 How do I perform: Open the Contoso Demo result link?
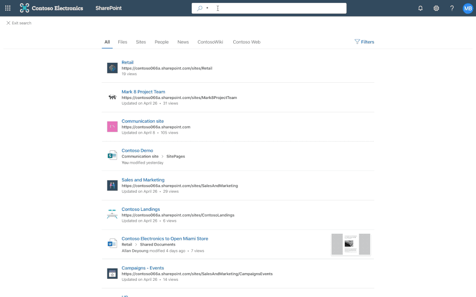click(x=137, y=150)
